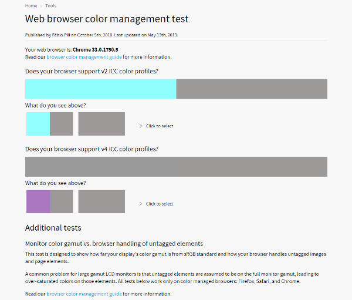Choose the all-gray answer thumbnail for v4
352x300 pixels.
click(x=101, y=201)
